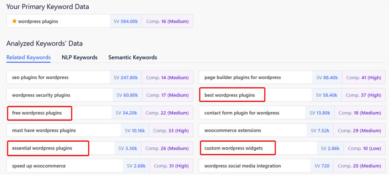Select 'must have wordpress plugins' keyword
389x175 pixels.
pos(44,130)
